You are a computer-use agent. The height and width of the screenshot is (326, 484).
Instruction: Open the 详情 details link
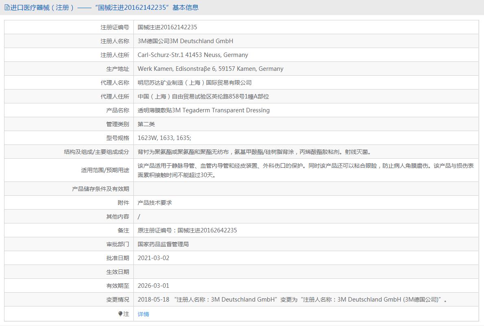(x=143, y=314)
